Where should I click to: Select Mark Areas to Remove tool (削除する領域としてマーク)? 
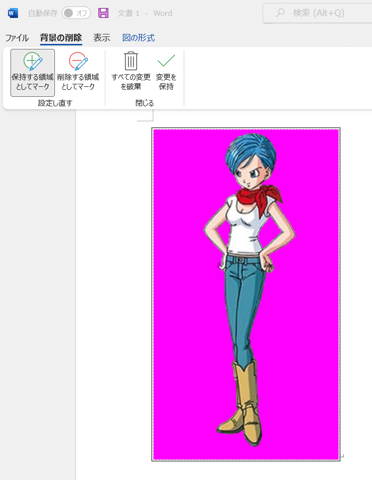(78, 72)
